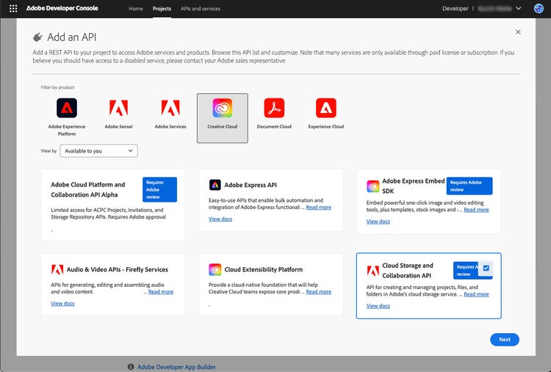The width and height of the screenshot is (551, 372).
Task: Click the info icon near App Builder
Action: click(131, 367)
